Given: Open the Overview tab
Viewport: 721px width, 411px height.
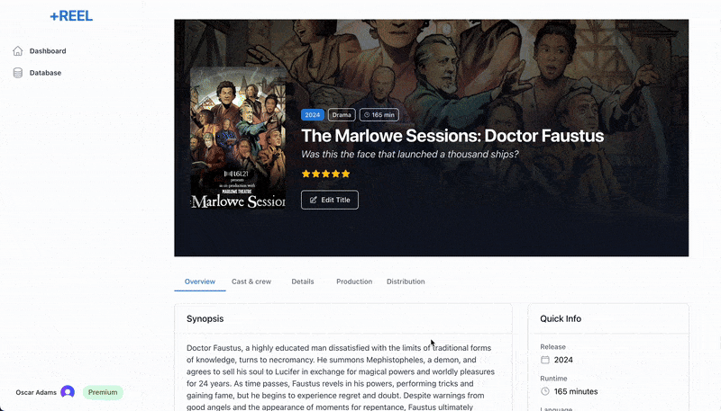Looking at the screenshot, I should 199,281.
